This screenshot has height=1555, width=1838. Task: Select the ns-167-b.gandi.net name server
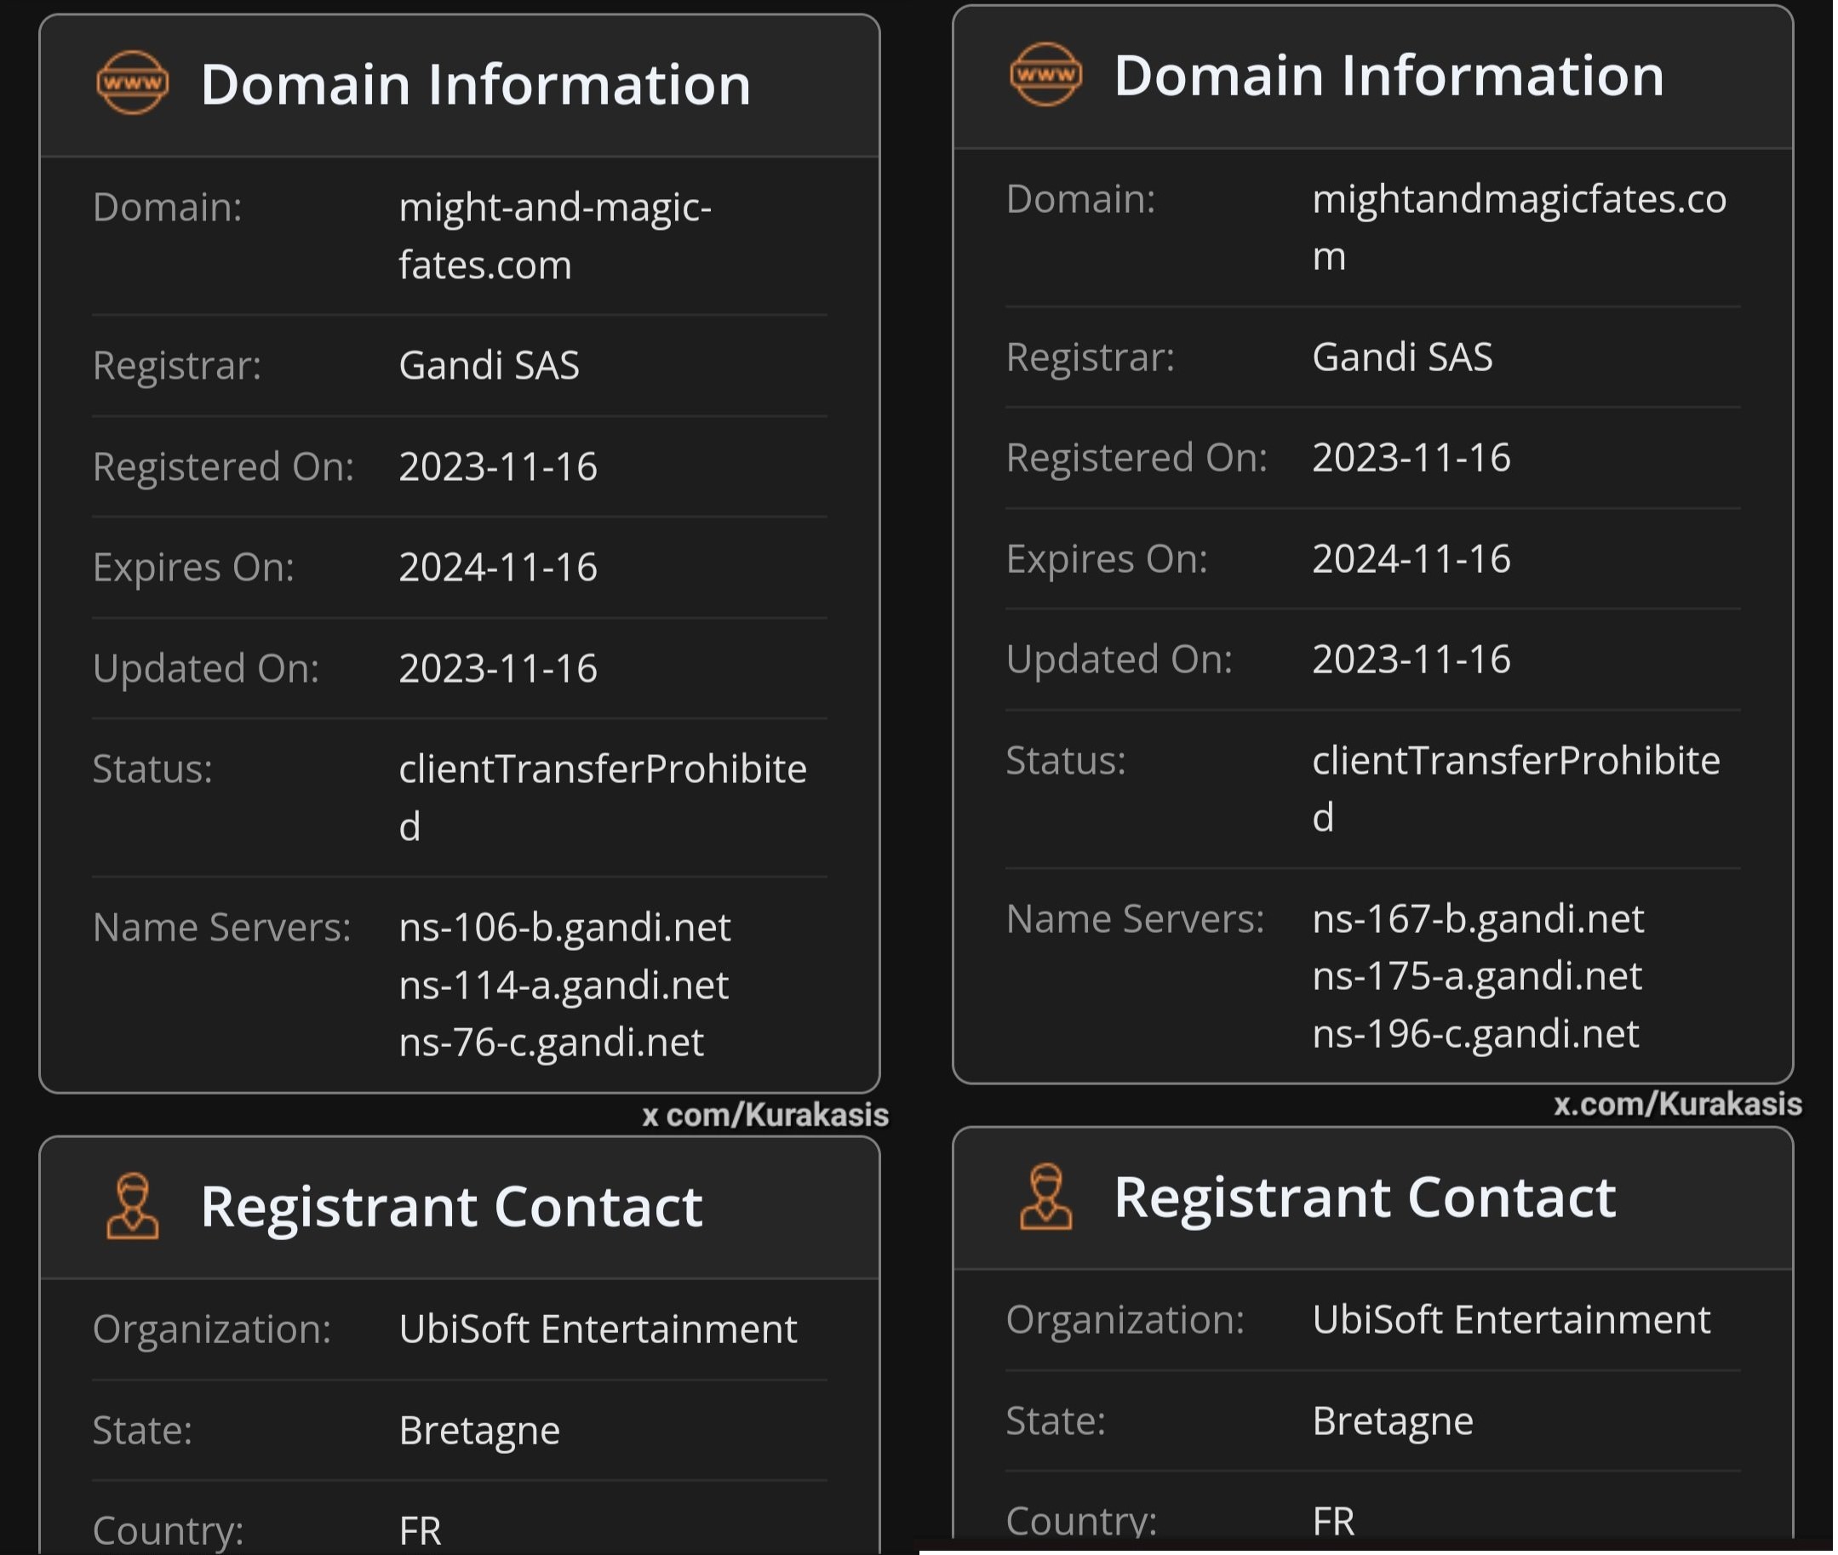click(x=1477, y=918)
